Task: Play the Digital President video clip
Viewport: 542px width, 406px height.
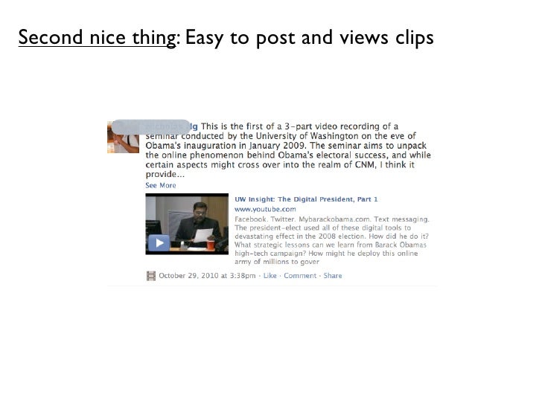Action: pyautogui.click(x=159, y=242)
